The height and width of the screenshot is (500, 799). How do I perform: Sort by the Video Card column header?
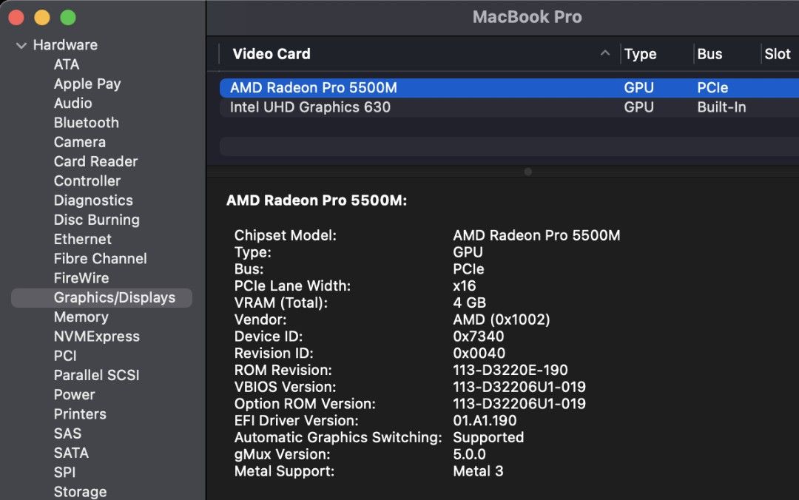[x=271, y=54]
